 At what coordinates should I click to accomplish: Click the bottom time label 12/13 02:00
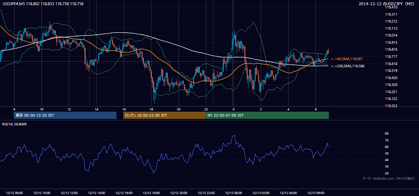coord(261,193)
